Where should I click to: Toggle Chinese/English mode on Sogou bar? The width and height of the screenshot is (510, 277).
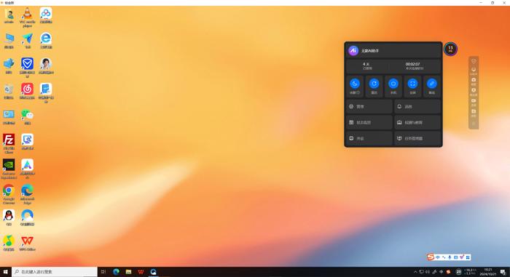pyautogui.click(x=438, y=257)
